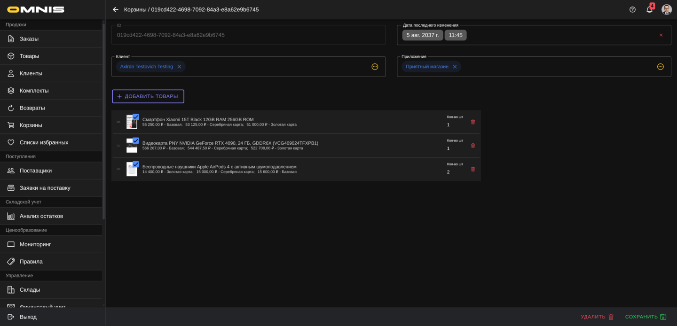
Task: Open the Приложение selector options button
Action: click(660, 67)
